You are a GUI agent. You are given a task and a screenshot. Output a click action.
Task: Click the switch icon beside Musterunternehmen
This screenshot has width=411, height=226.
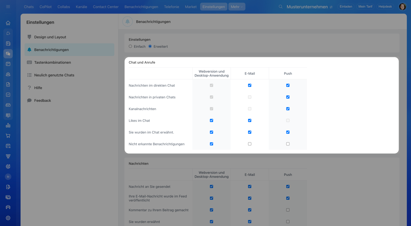[331, 7]
